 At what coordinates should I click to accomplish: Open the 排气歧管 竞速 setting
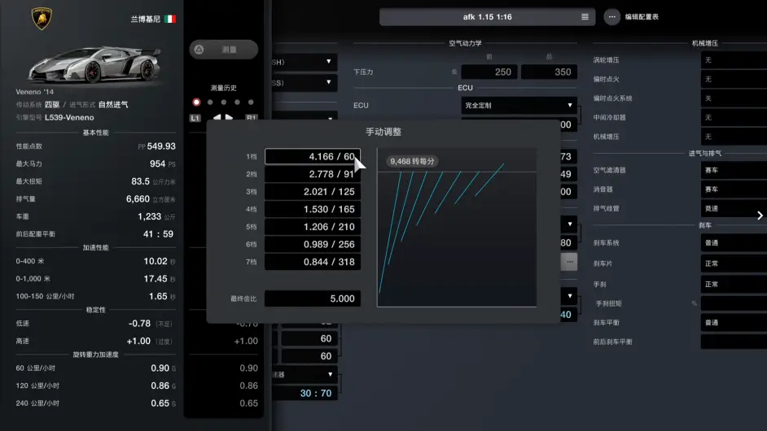tap(734, 208)
